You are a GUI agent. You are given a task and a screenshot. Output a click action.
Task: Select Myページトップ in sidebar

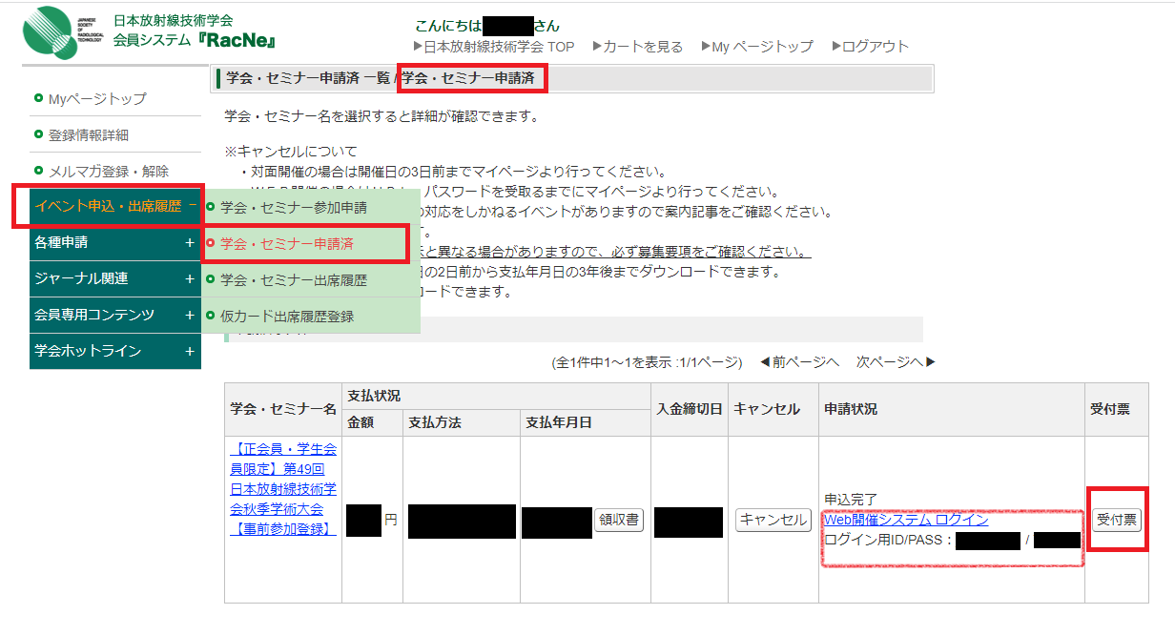tap(97, 98)
